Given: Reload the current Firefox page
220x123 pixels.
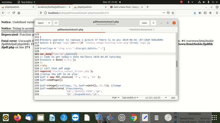Looking at the screenshot, I should click(14, 13).
